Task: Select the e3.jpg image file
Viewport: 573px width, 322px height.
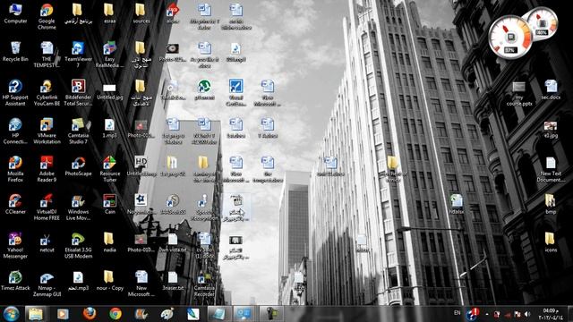Action: point(551,129)
